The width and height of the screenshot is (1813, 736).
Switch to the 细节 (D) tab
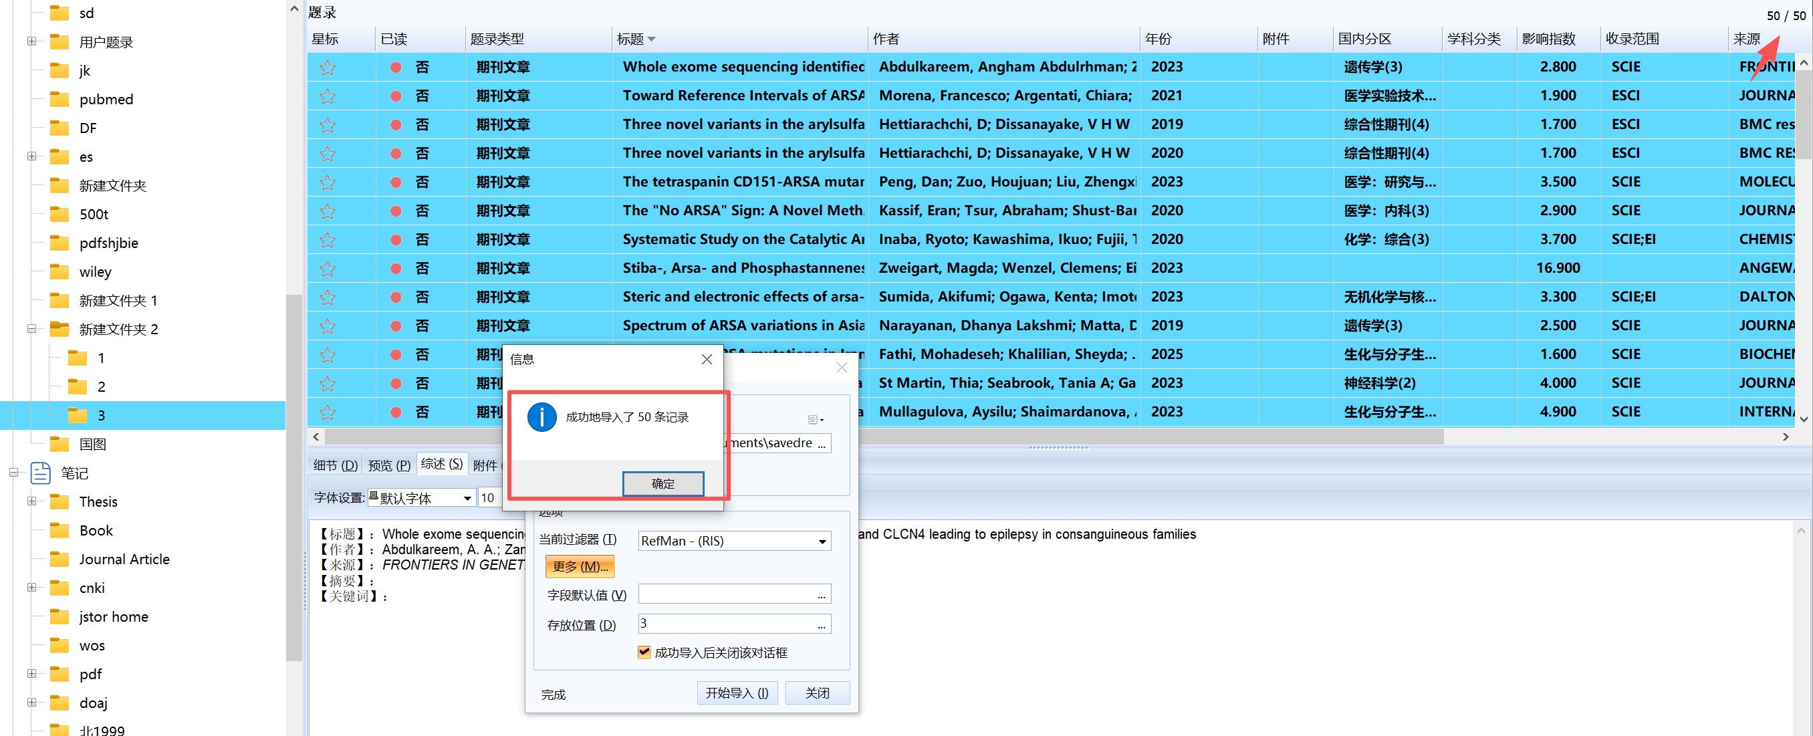click(335, 465)
